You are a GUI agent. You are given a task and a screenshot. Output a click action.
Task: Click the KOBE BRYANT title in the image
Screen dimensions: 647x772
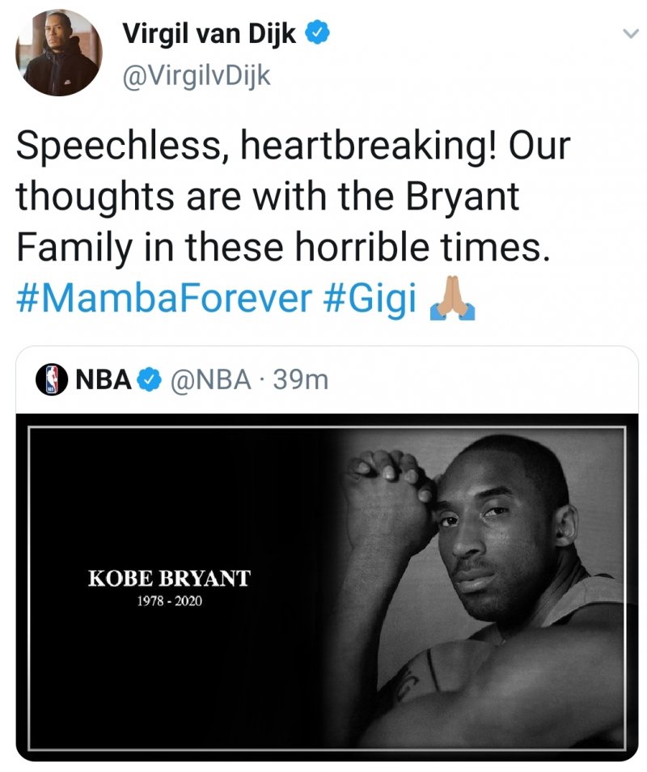click(x=169, y=579)
